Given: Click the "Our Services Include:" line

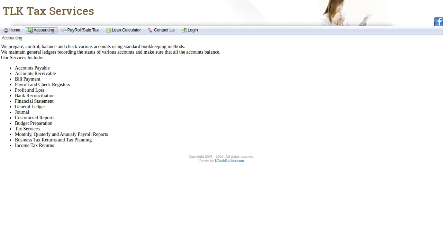Looking at the screenshot, I should point(22,57).
